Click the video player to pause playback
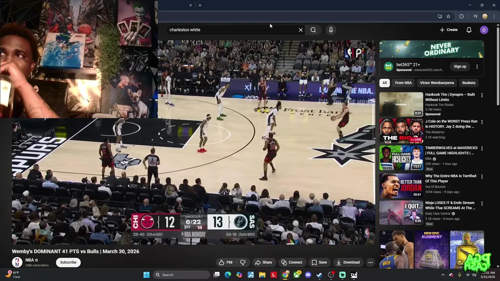 point(193,142)
